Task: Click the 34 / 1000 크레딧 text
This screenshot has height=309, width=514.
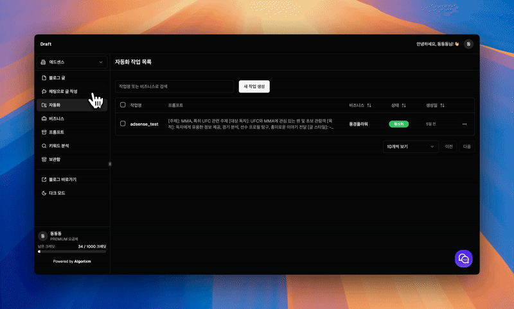Action: pyautogui.click(x=92, y=247)
